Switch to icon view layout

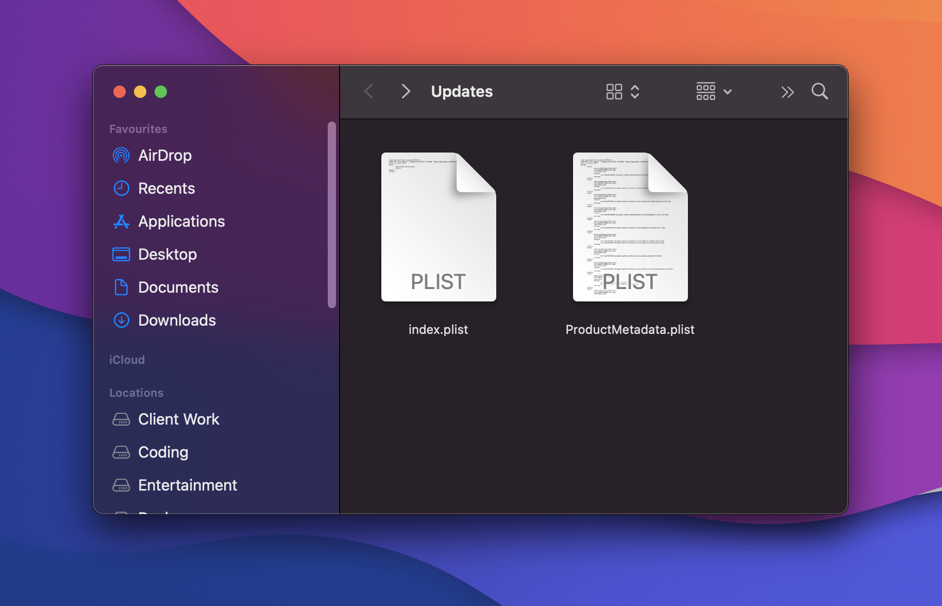614,91
